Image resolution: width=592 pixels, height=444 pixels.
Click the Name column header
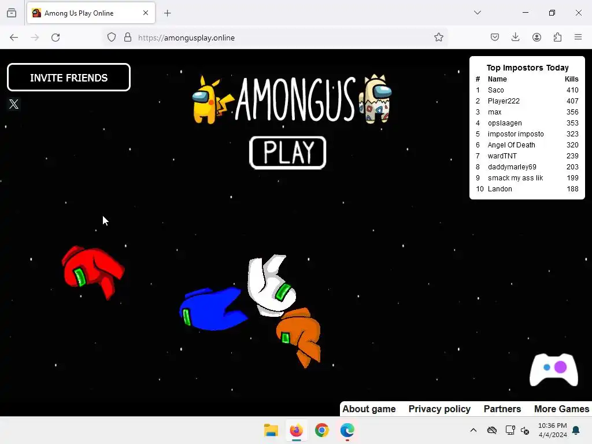pyautogui.click(x=497, y=79)
